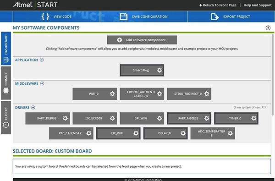
Task: Open ADC_TEMPERATURE settings gear
Action: click(x=230, y=133)
